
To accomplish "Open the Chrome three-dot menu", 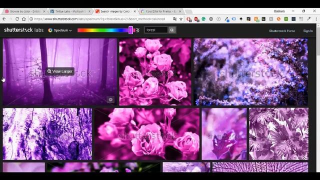I will 316,19.
